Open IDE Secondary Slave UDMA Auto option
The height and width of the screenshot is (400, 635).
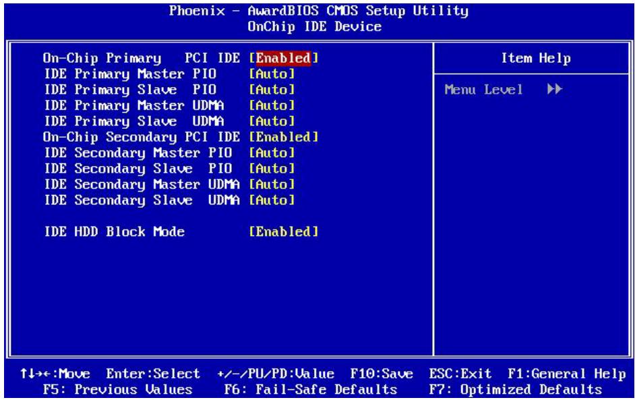272,200
